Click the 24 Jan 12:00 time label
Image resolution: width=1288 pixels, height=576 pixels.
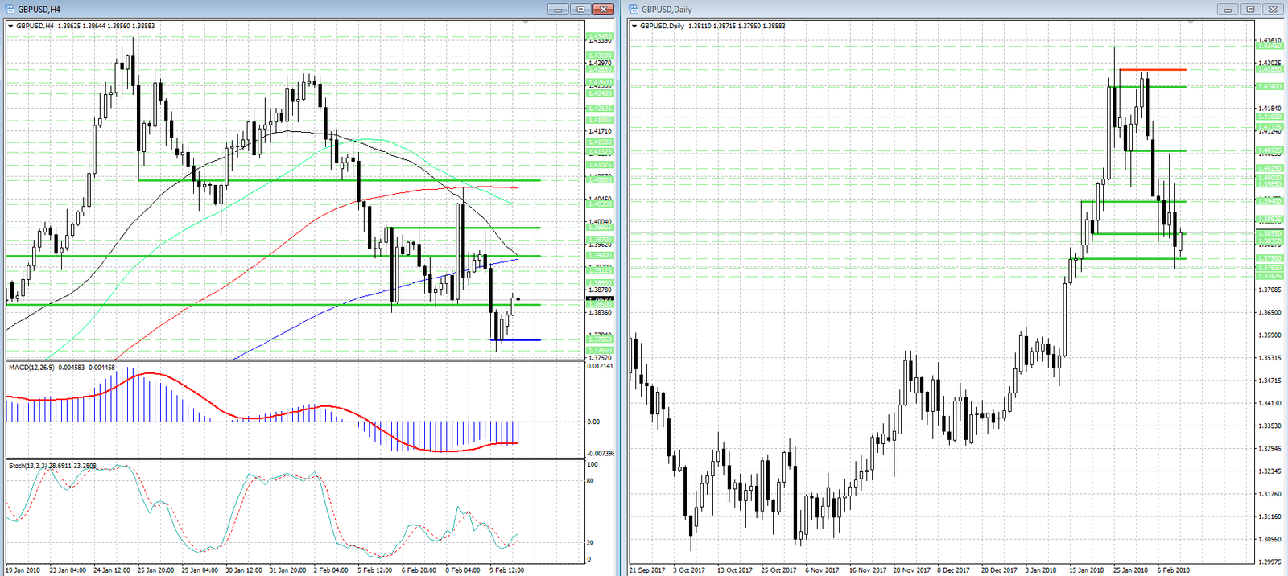[x=112, y=570]
